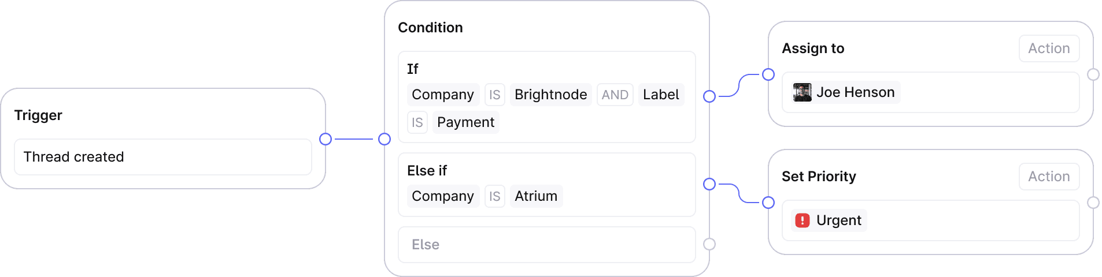Click the Trigger node output connector

pyautogui.click(x=326, y=139)
